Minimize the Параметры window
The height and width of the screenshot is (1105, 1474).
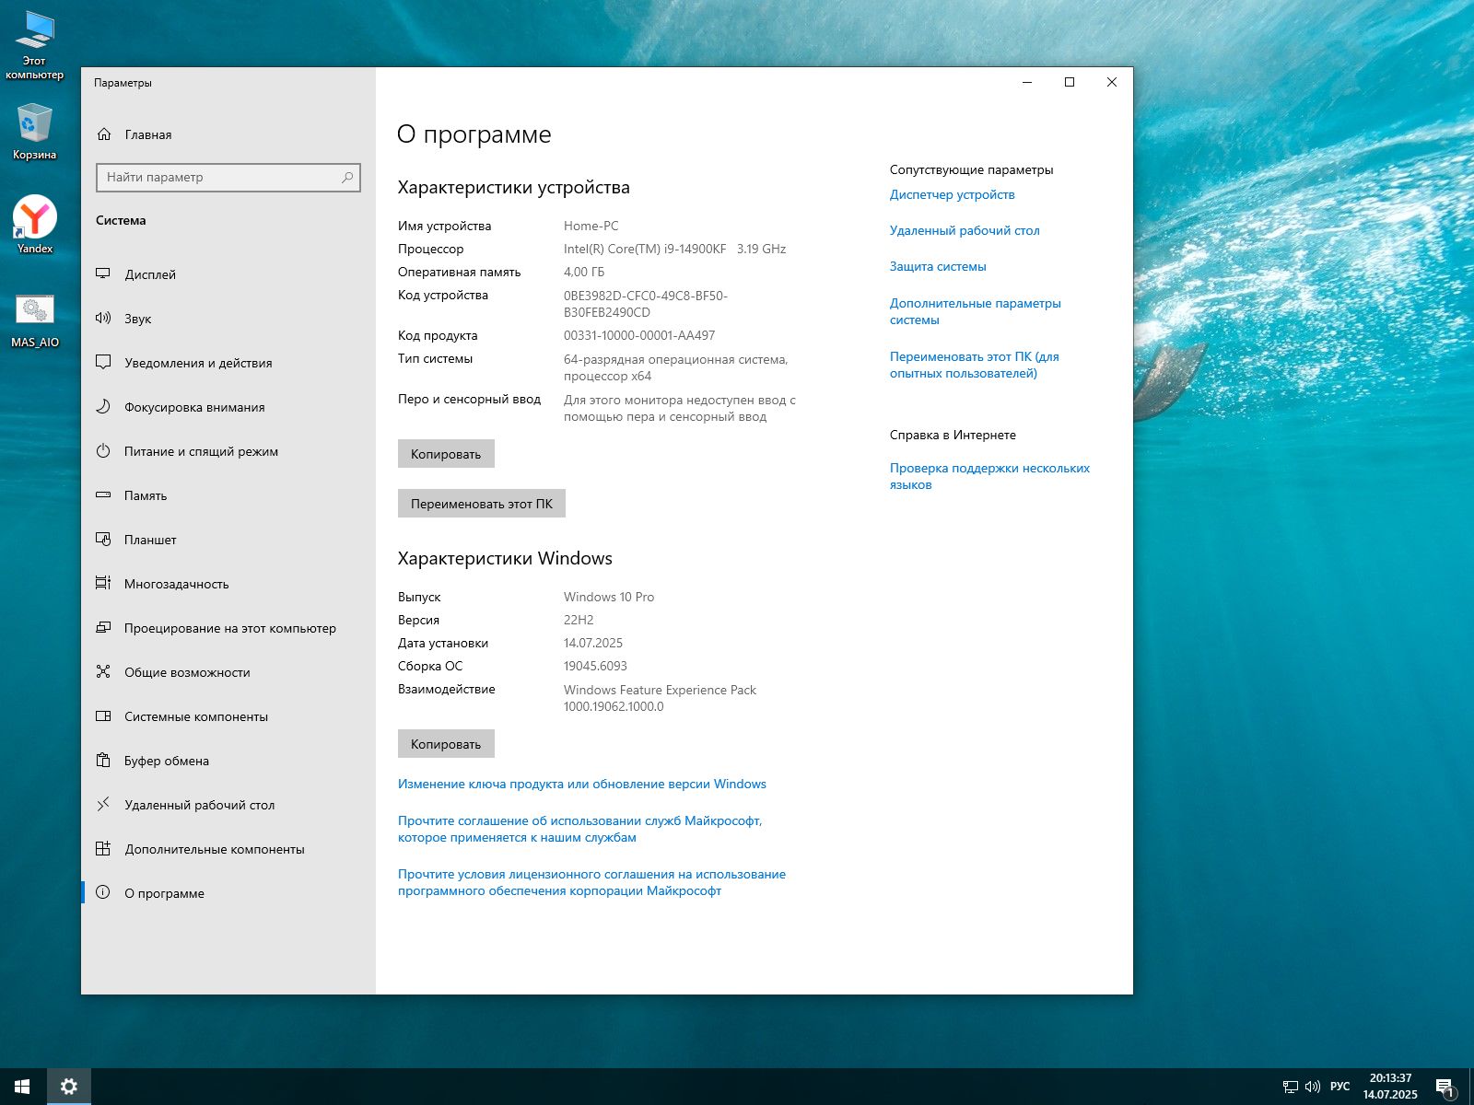[x=1027, y=82]
